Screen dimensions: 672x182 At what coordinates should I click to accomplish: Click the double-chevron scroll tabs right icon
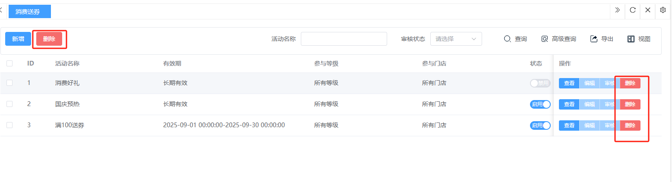coord(618,10)
